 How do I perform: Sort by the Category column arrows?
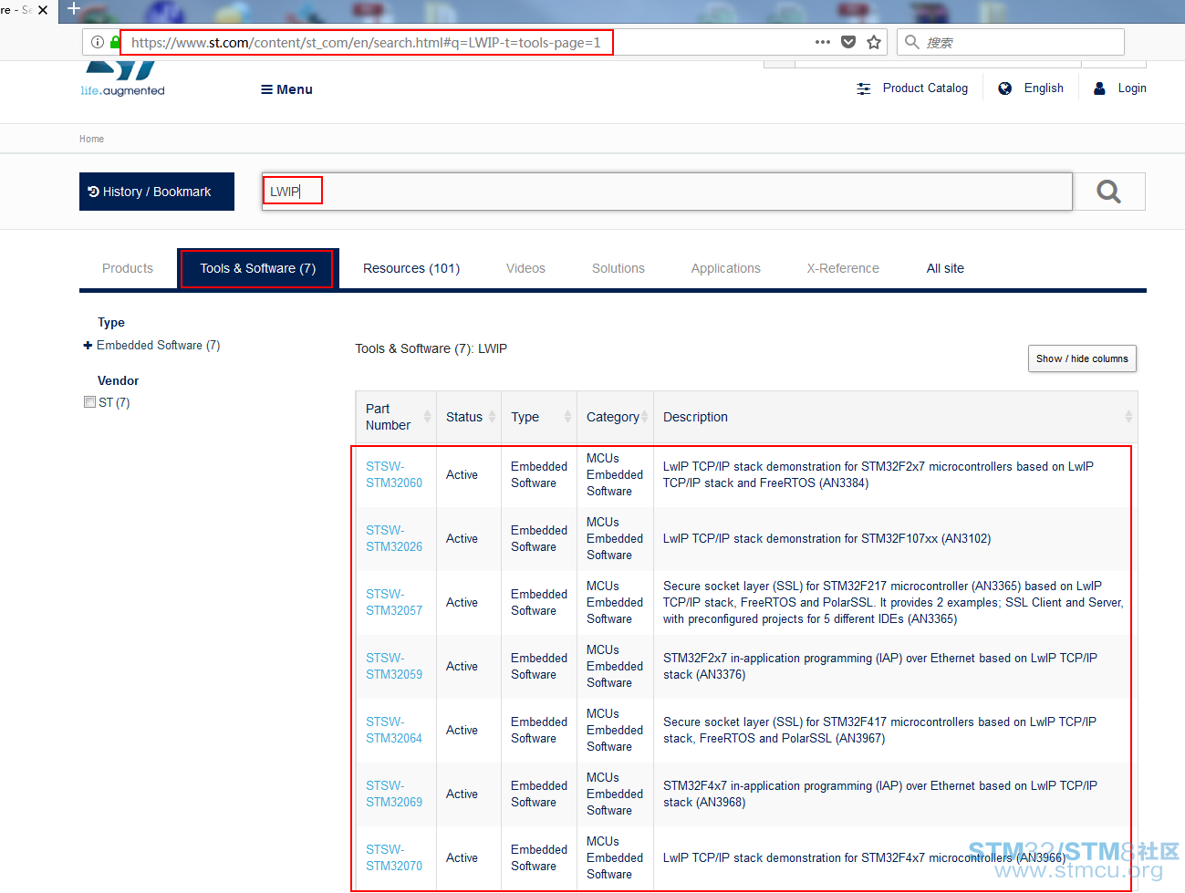pyautogui.click(x=644, y=417)
